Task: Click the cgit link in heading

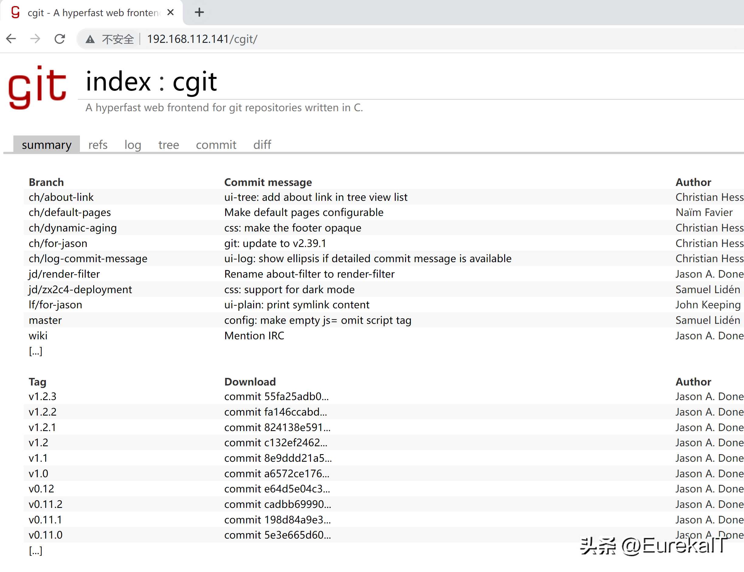Action: [195, 83]
